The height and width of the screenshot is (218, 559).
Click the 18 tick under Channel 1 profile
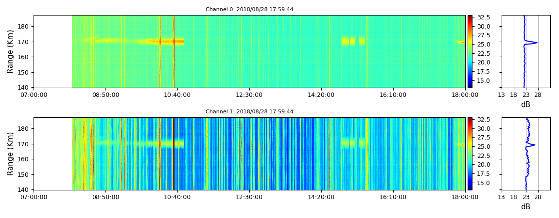514,197
